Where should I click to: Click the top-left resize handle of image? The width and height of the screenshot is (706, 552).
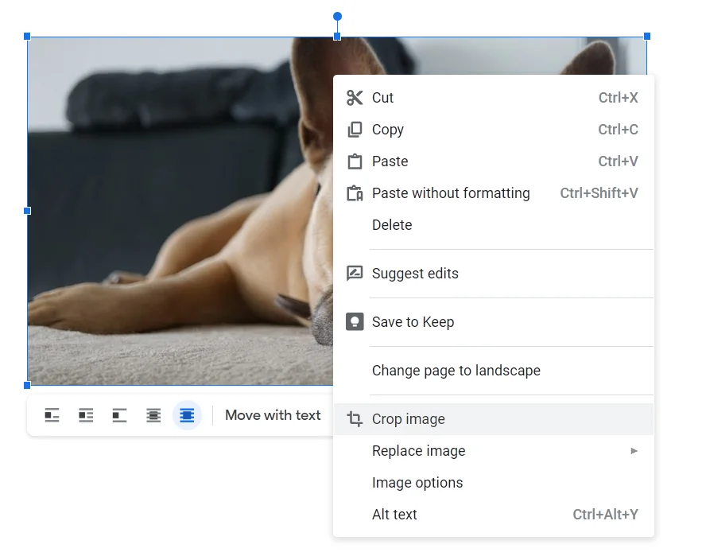tap(27, 36)
